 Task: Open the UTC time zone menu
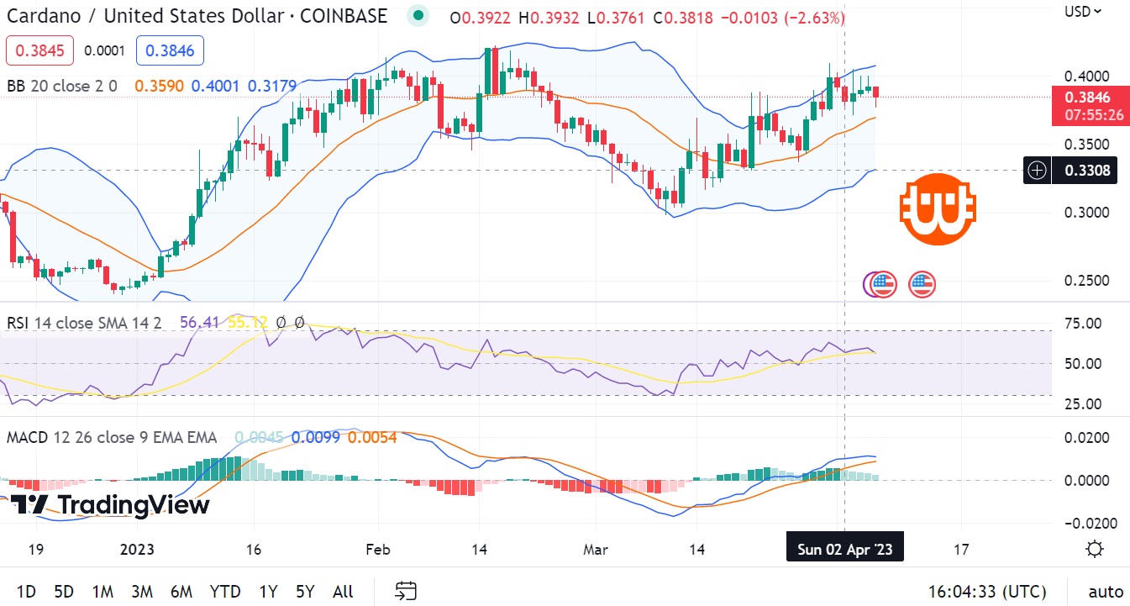[987, 591]
